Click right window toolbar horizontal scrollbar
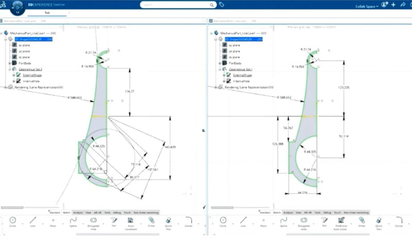 (x=328, y=234)
